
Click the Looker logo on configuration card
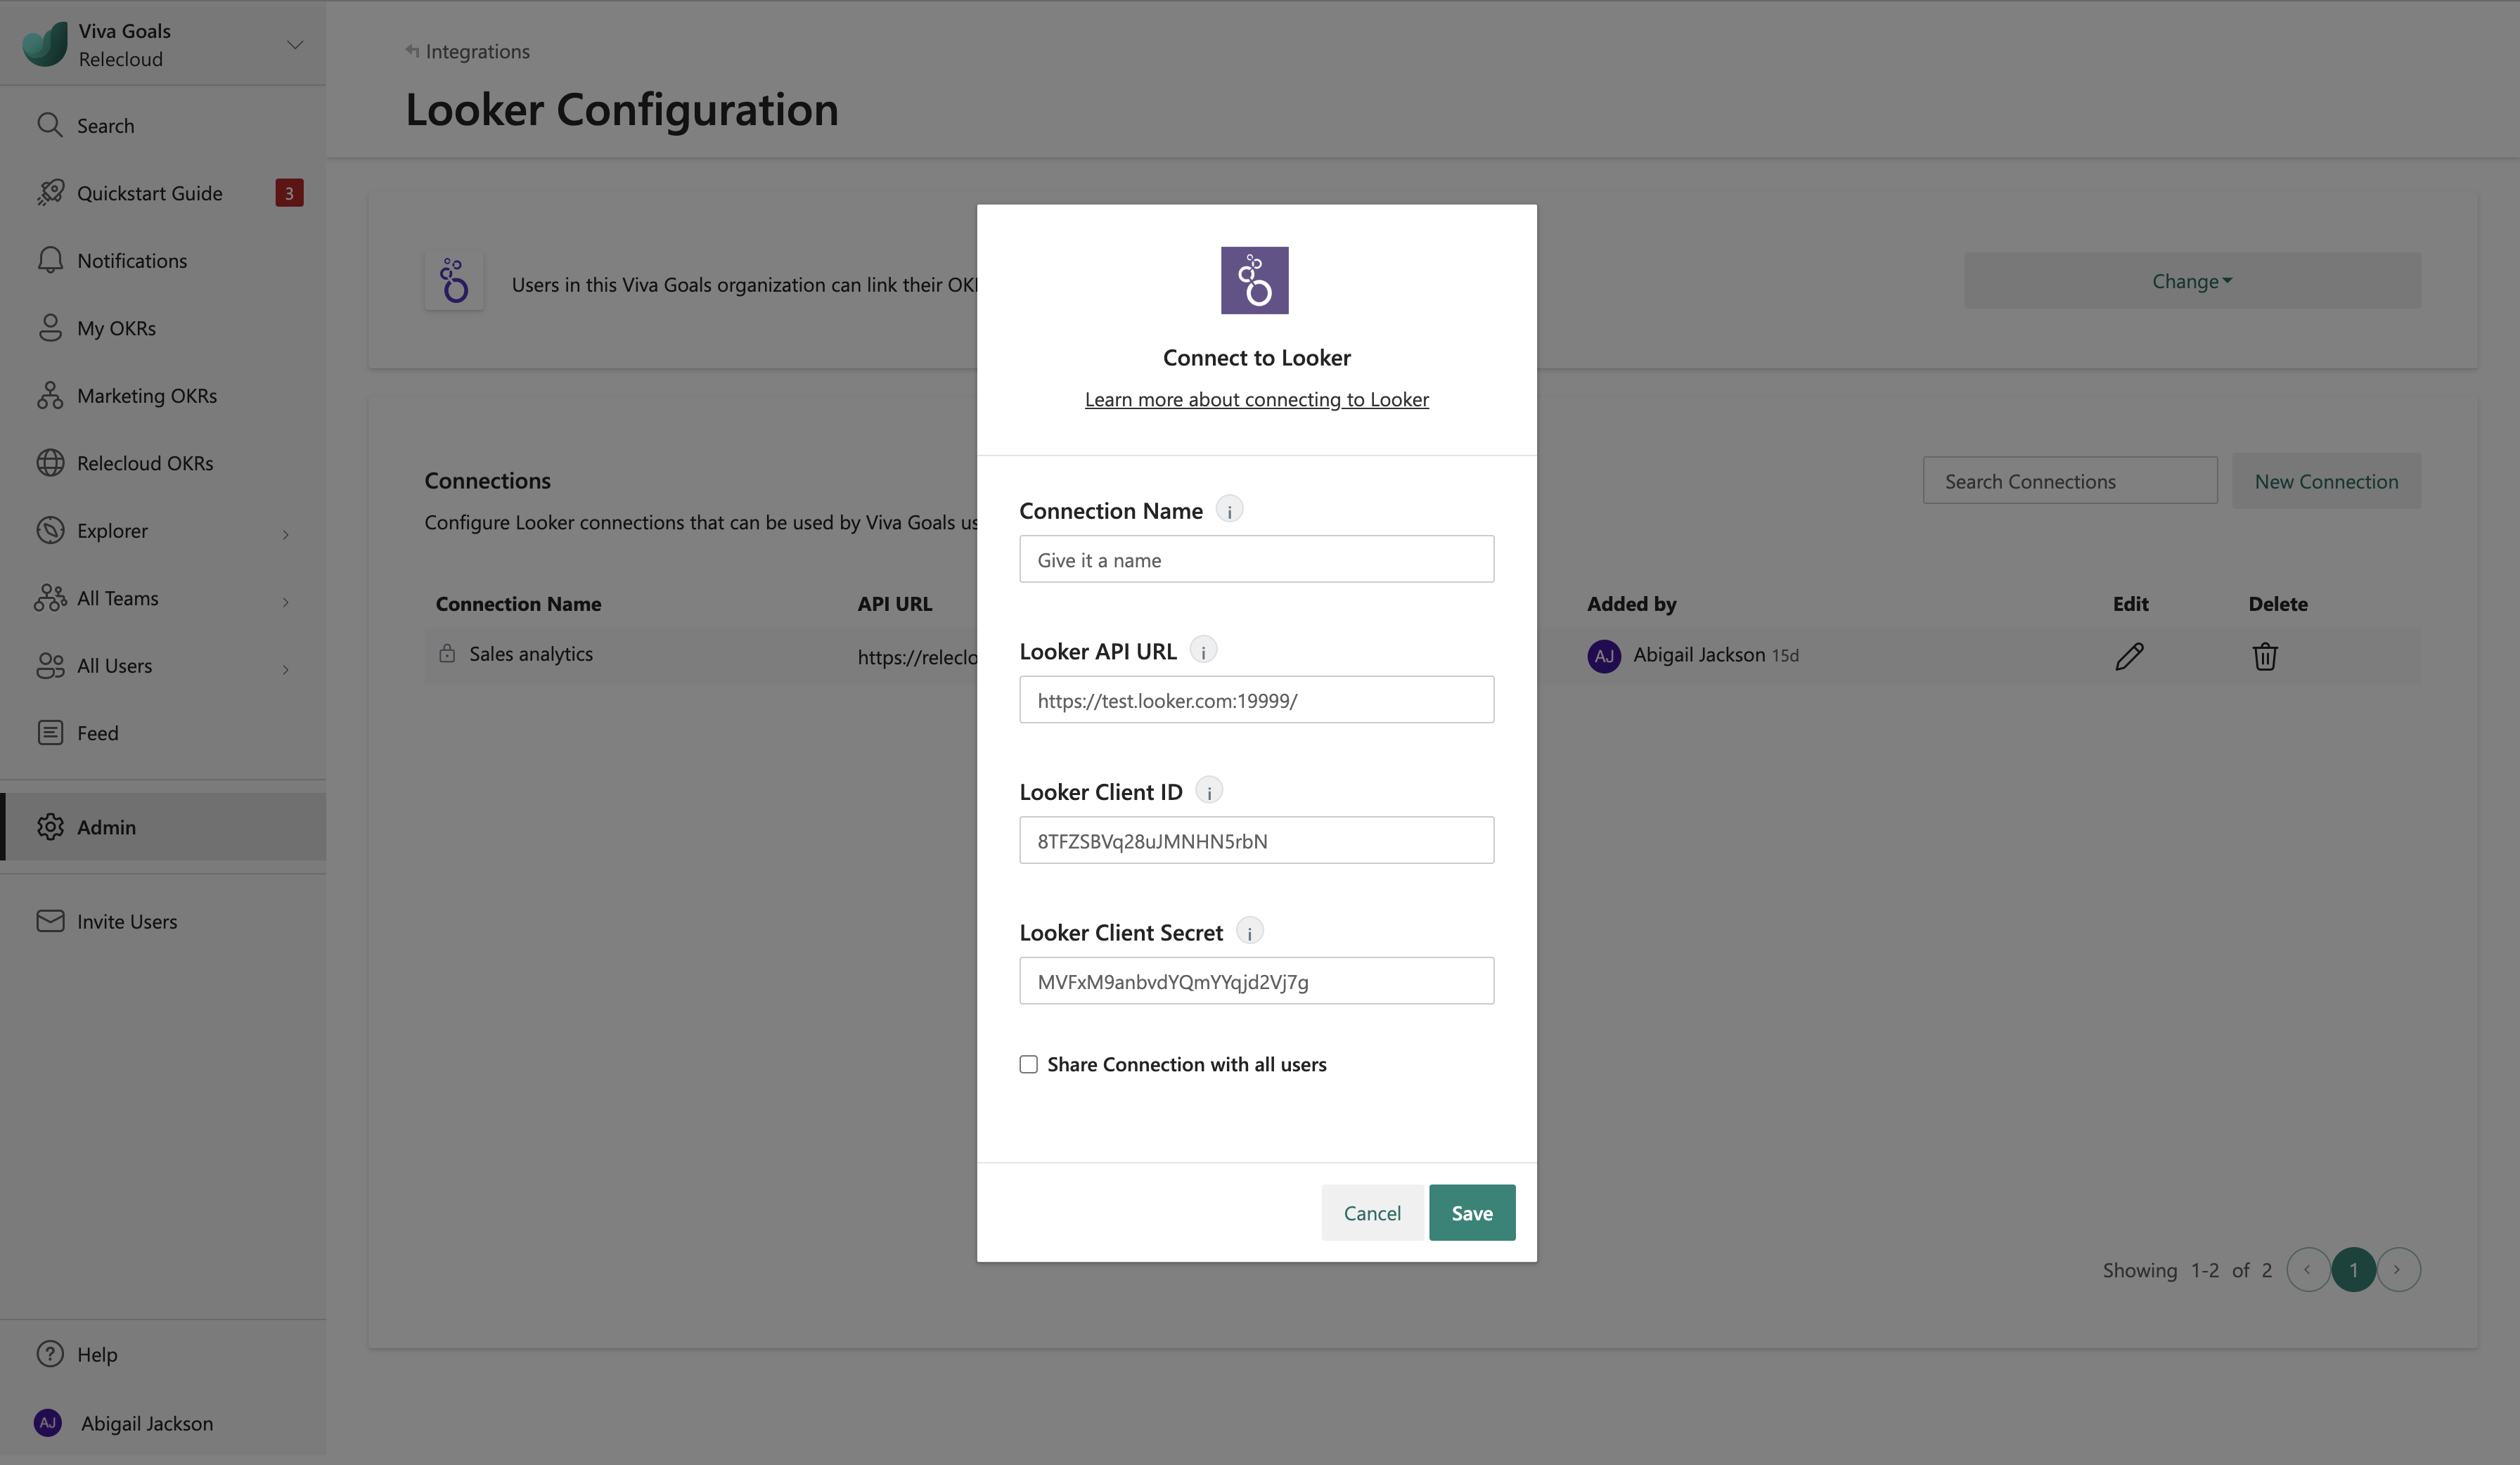point(454,281)
